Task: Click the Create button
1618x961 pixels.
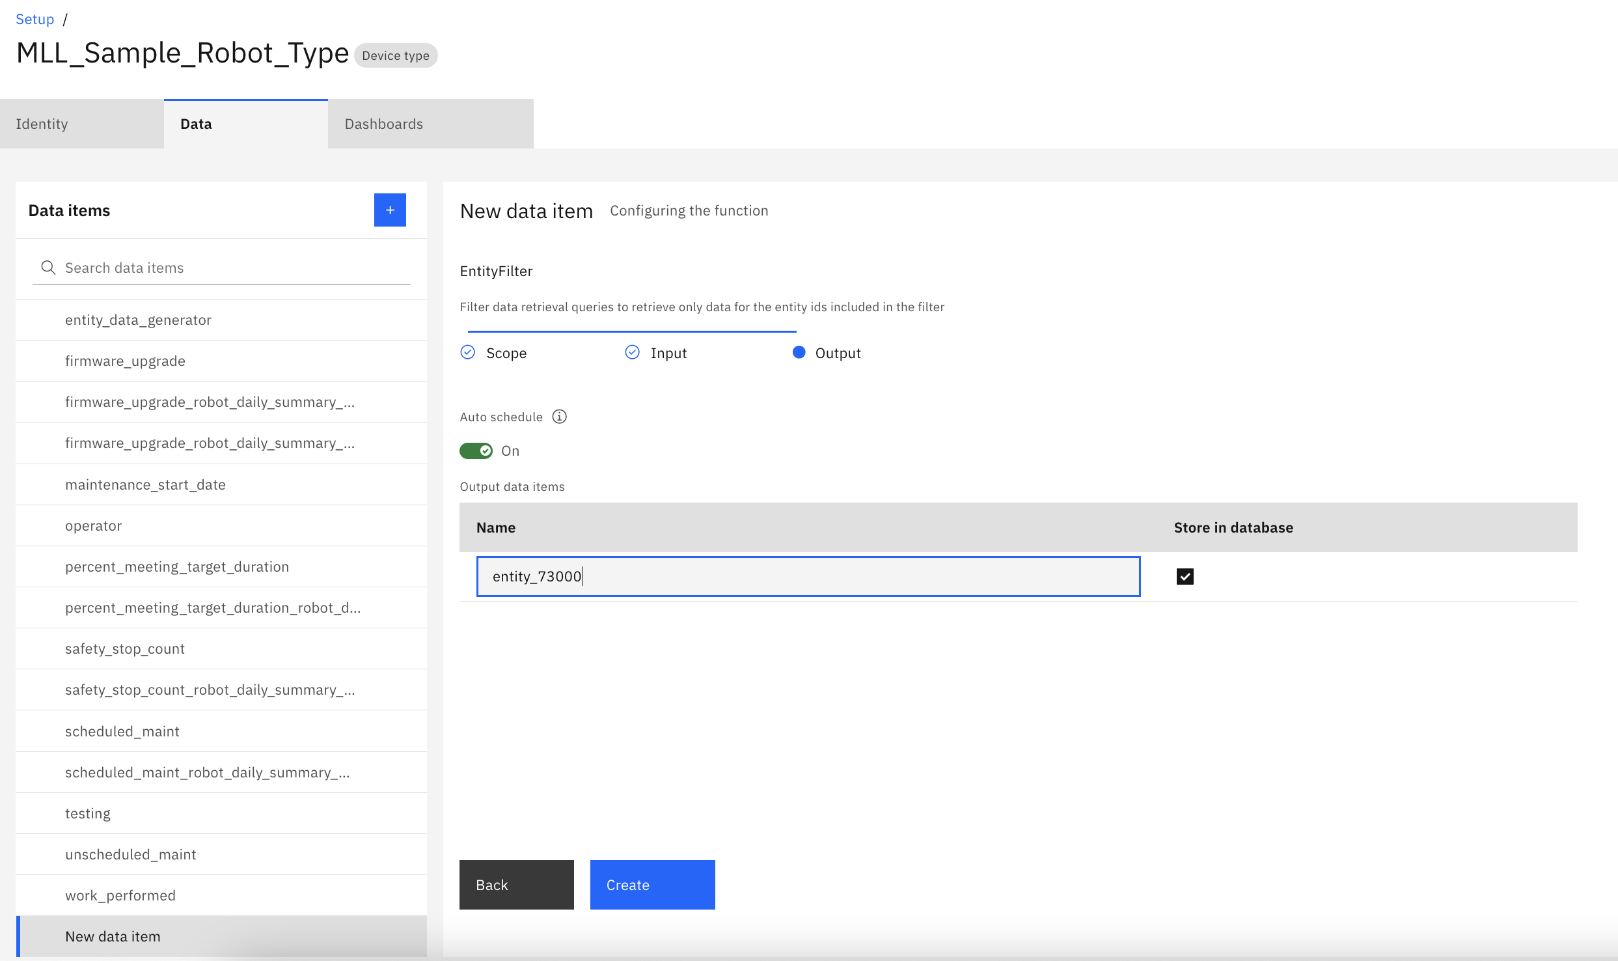Action: click(653, 885)
